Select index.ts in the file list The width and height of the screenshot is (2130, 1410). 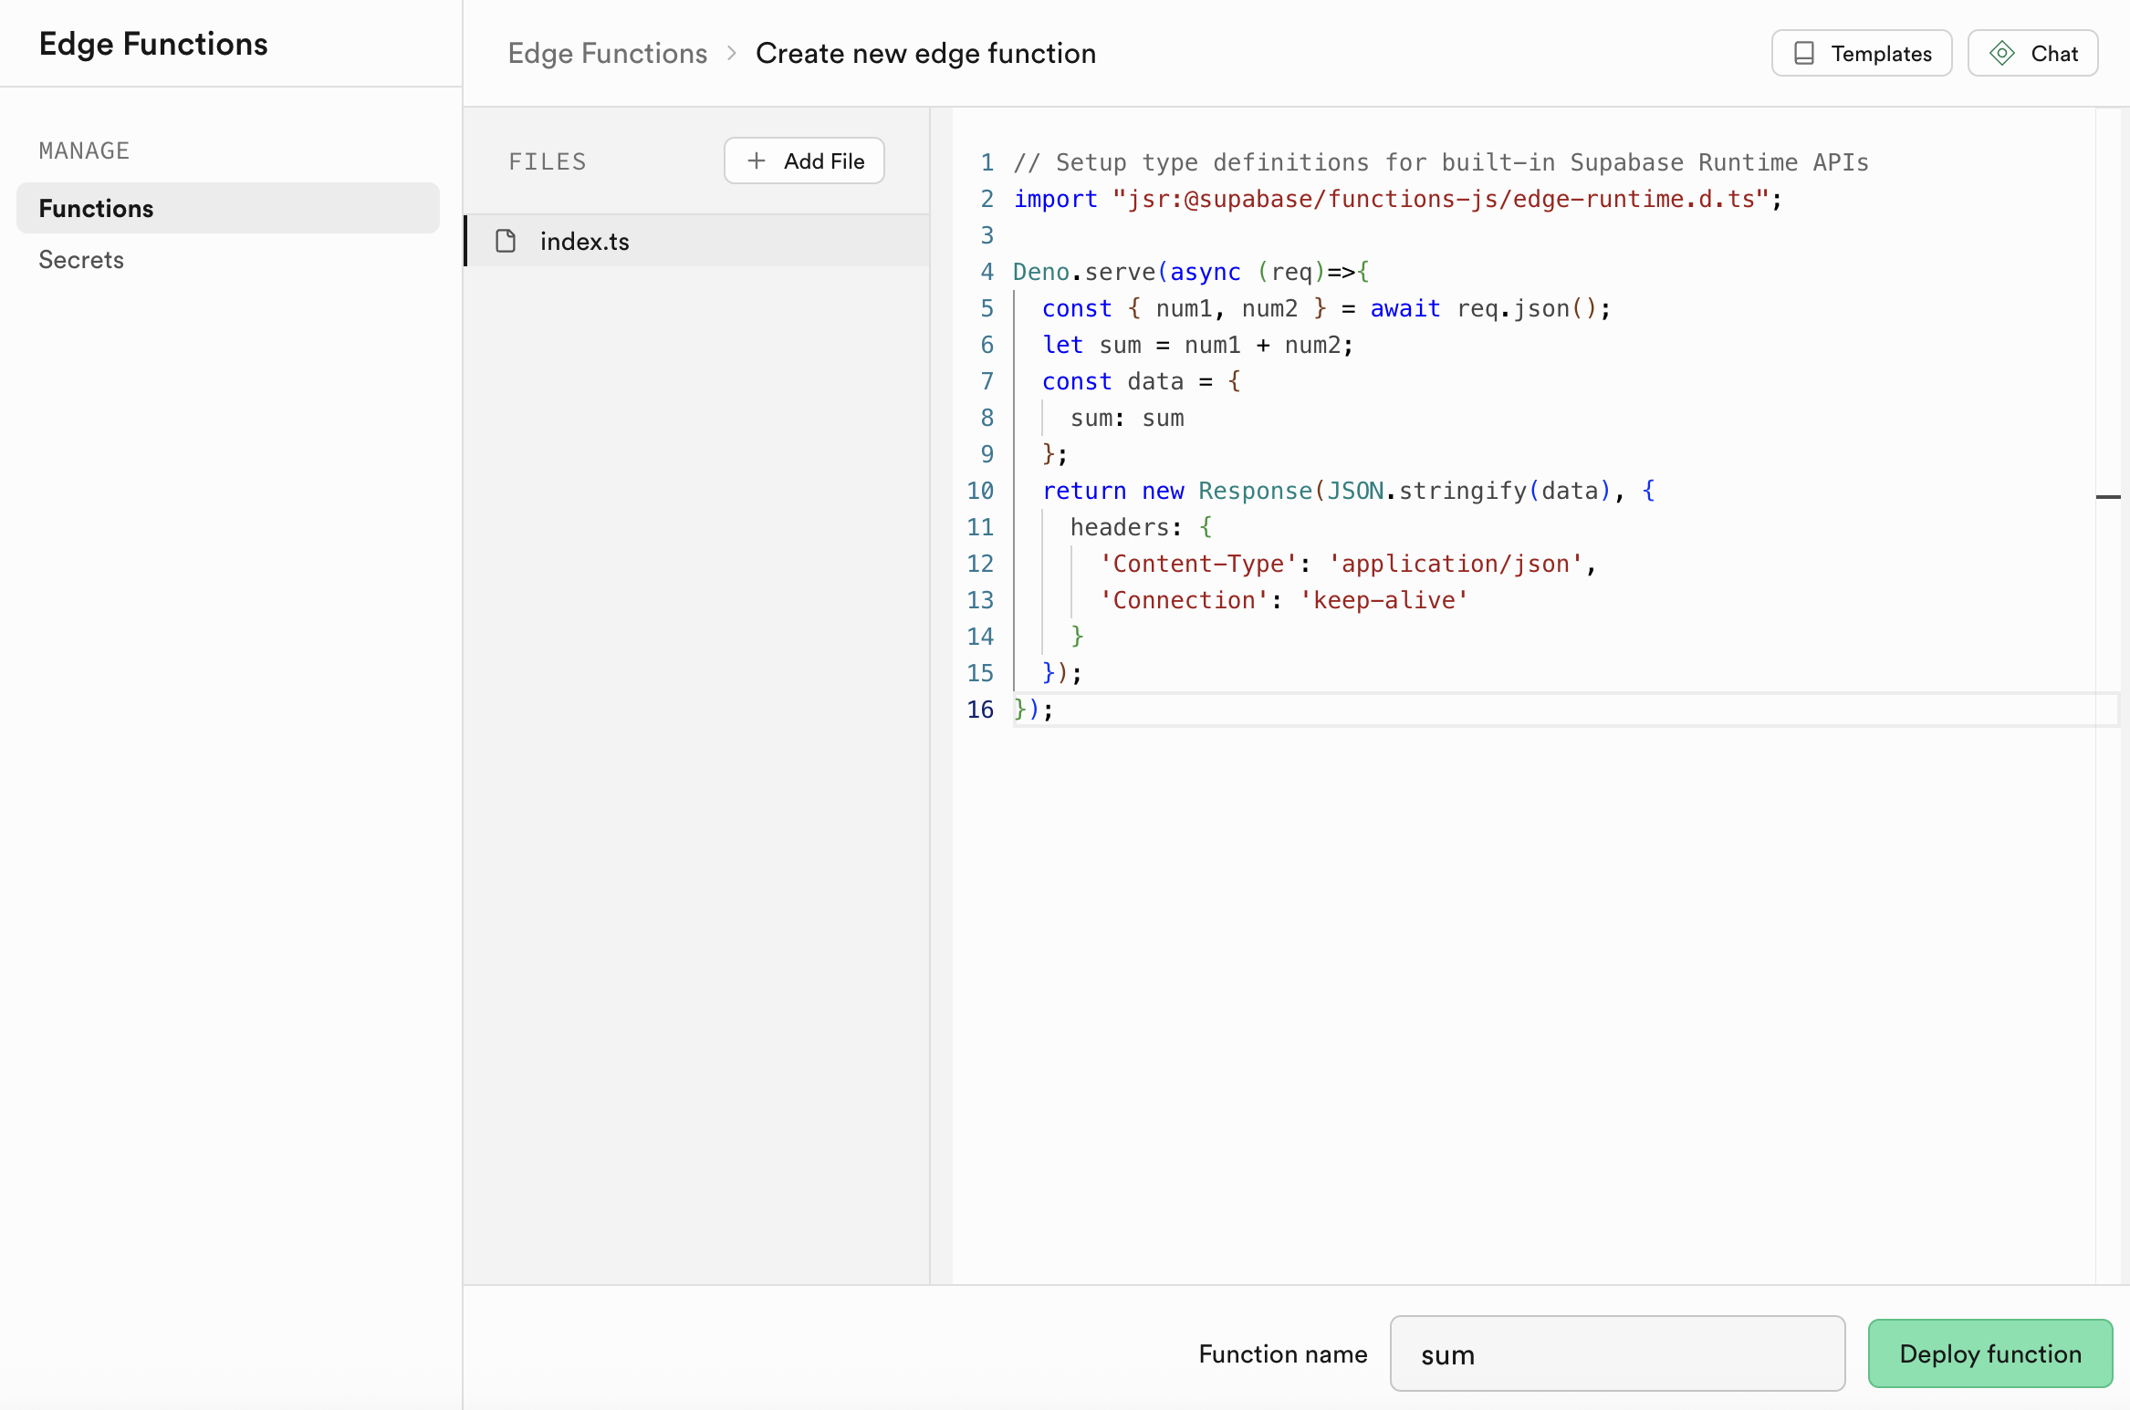pos(585,241)
